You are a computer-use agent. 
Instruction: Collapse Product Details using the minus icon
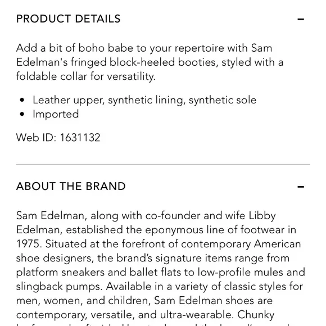point(301,19)
